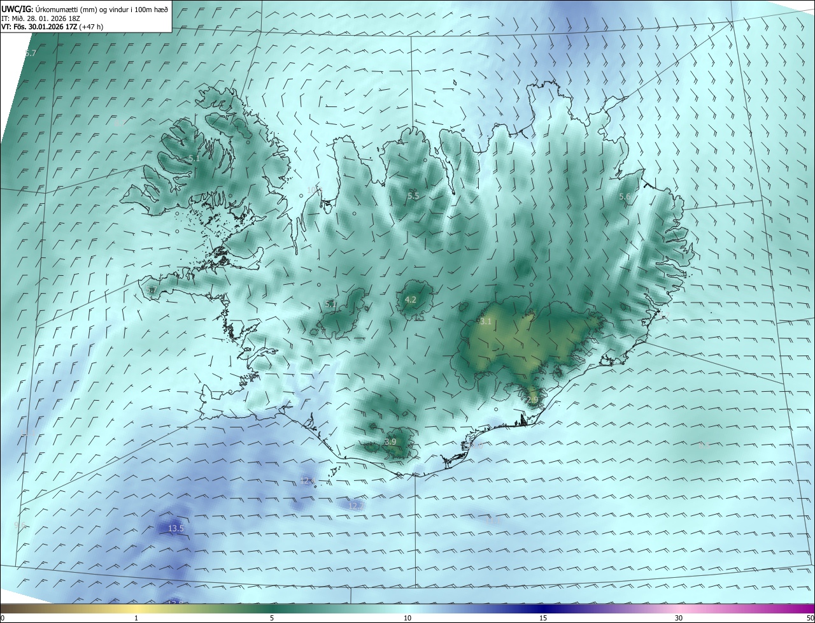This screenshot has height=623, width=815.
Task: Click the 4.2 value label on the central glacier
Action: tap(411, 299)
